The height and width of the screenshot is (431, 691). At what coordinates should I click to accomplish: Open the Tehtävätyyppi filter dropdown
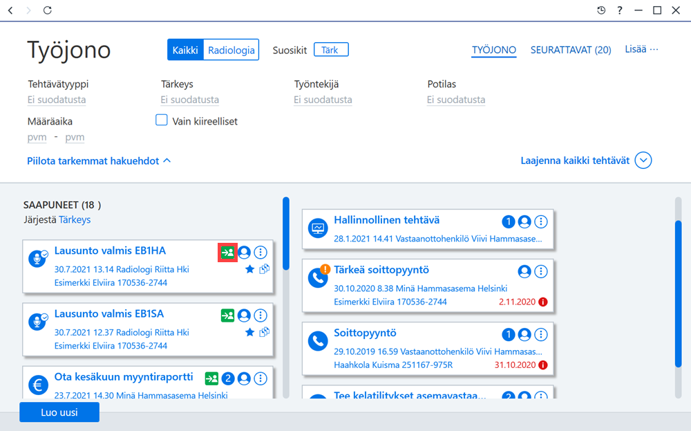(x=57, y=100)
